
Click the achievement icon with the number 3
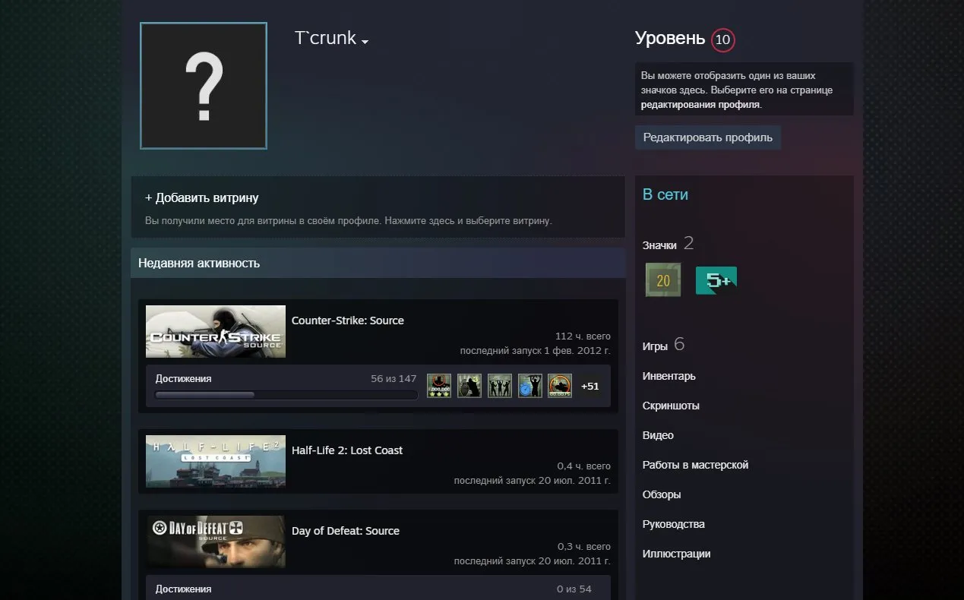[469, 386]
